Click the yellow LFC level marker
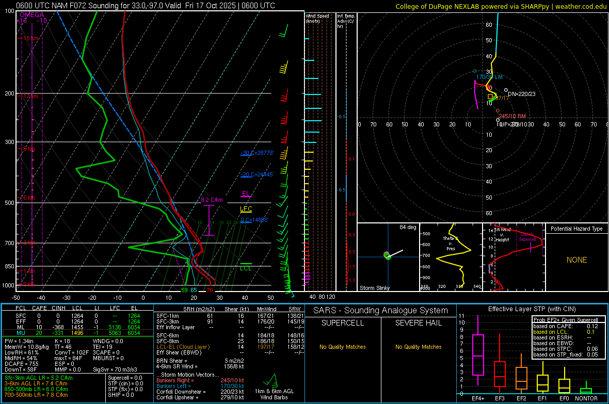Screen dimensions: 609x404 coord(246,209)
